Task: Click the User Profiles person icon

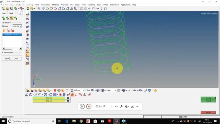Action: pyautogui.click(x=28, y=9)
